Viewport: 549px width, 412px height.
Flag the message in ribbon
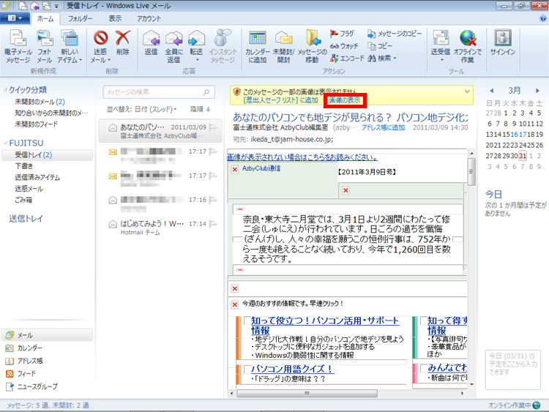(342, 34)
